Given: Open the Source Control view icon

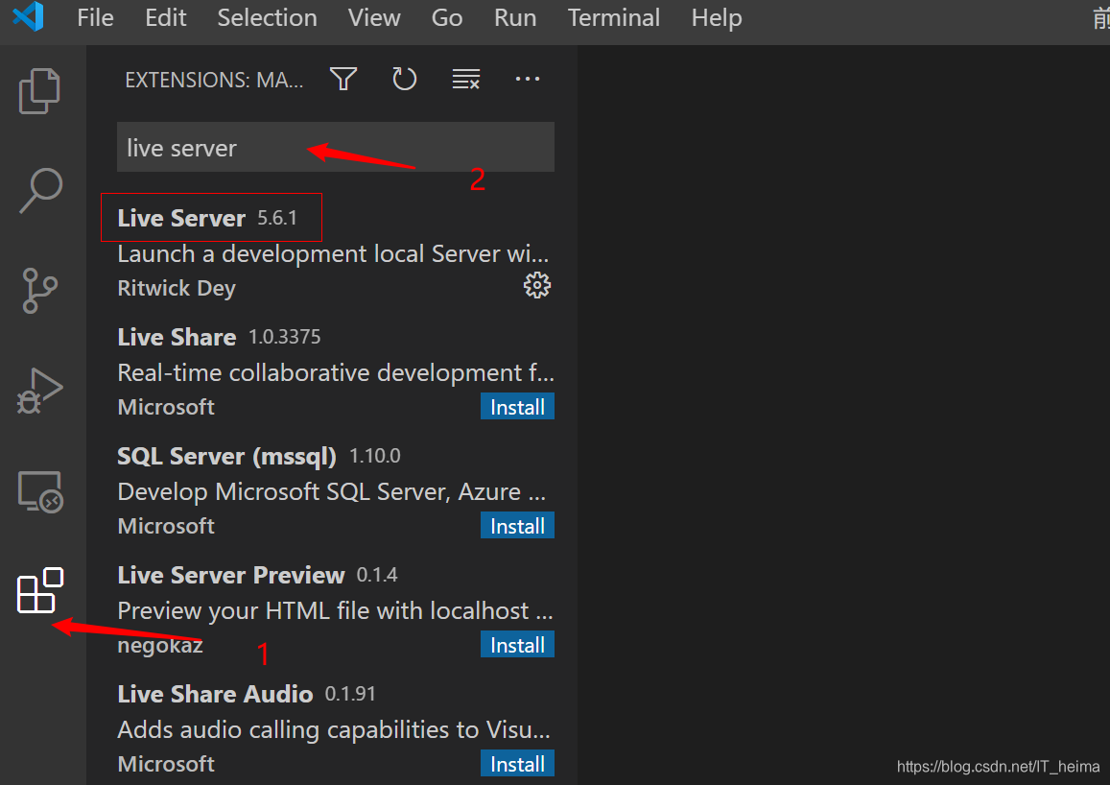Looking at the screenshot, I should click(39, 290).
